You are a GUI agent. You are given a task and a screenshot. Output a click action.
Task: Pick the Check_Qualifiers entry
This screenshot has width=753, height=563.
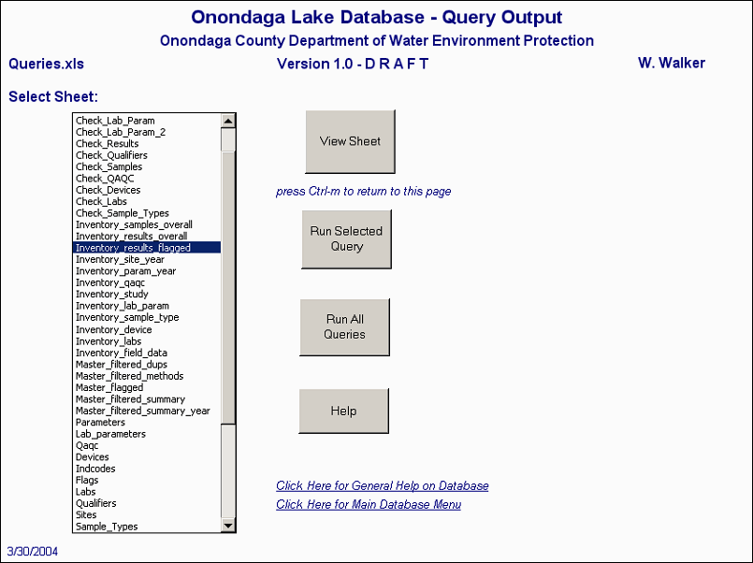tap(147, 155)
